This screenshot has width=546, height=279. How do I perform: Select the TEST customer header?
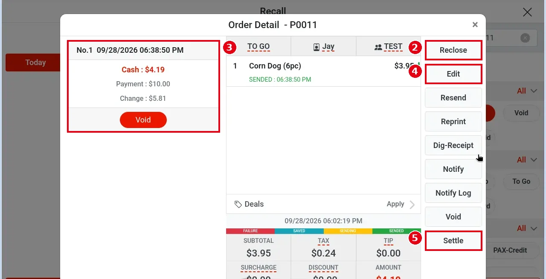coord(389,47)
